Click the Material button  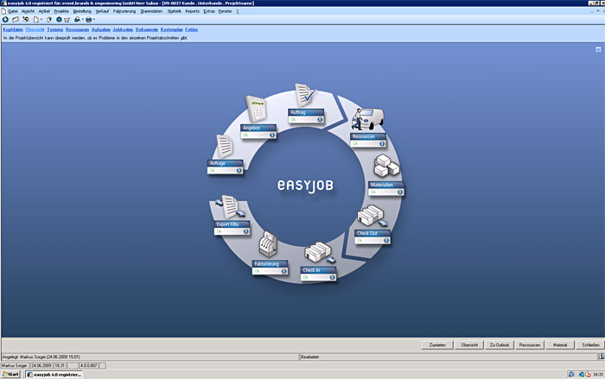click(560, 344)
